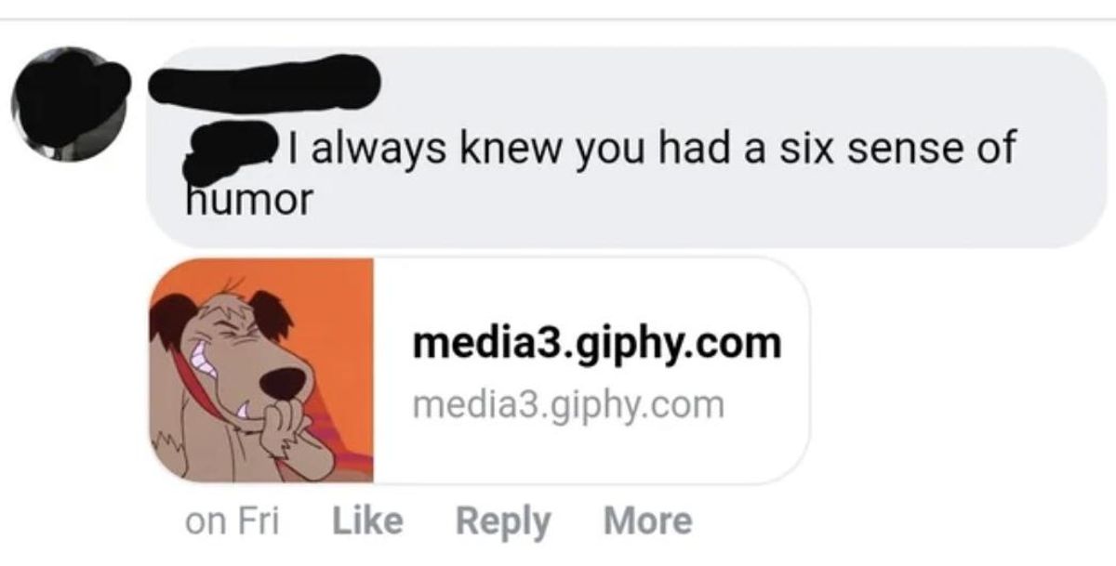Open the bold media3.giphy.com link title
1116x566 pixels.
pos(597,344)
